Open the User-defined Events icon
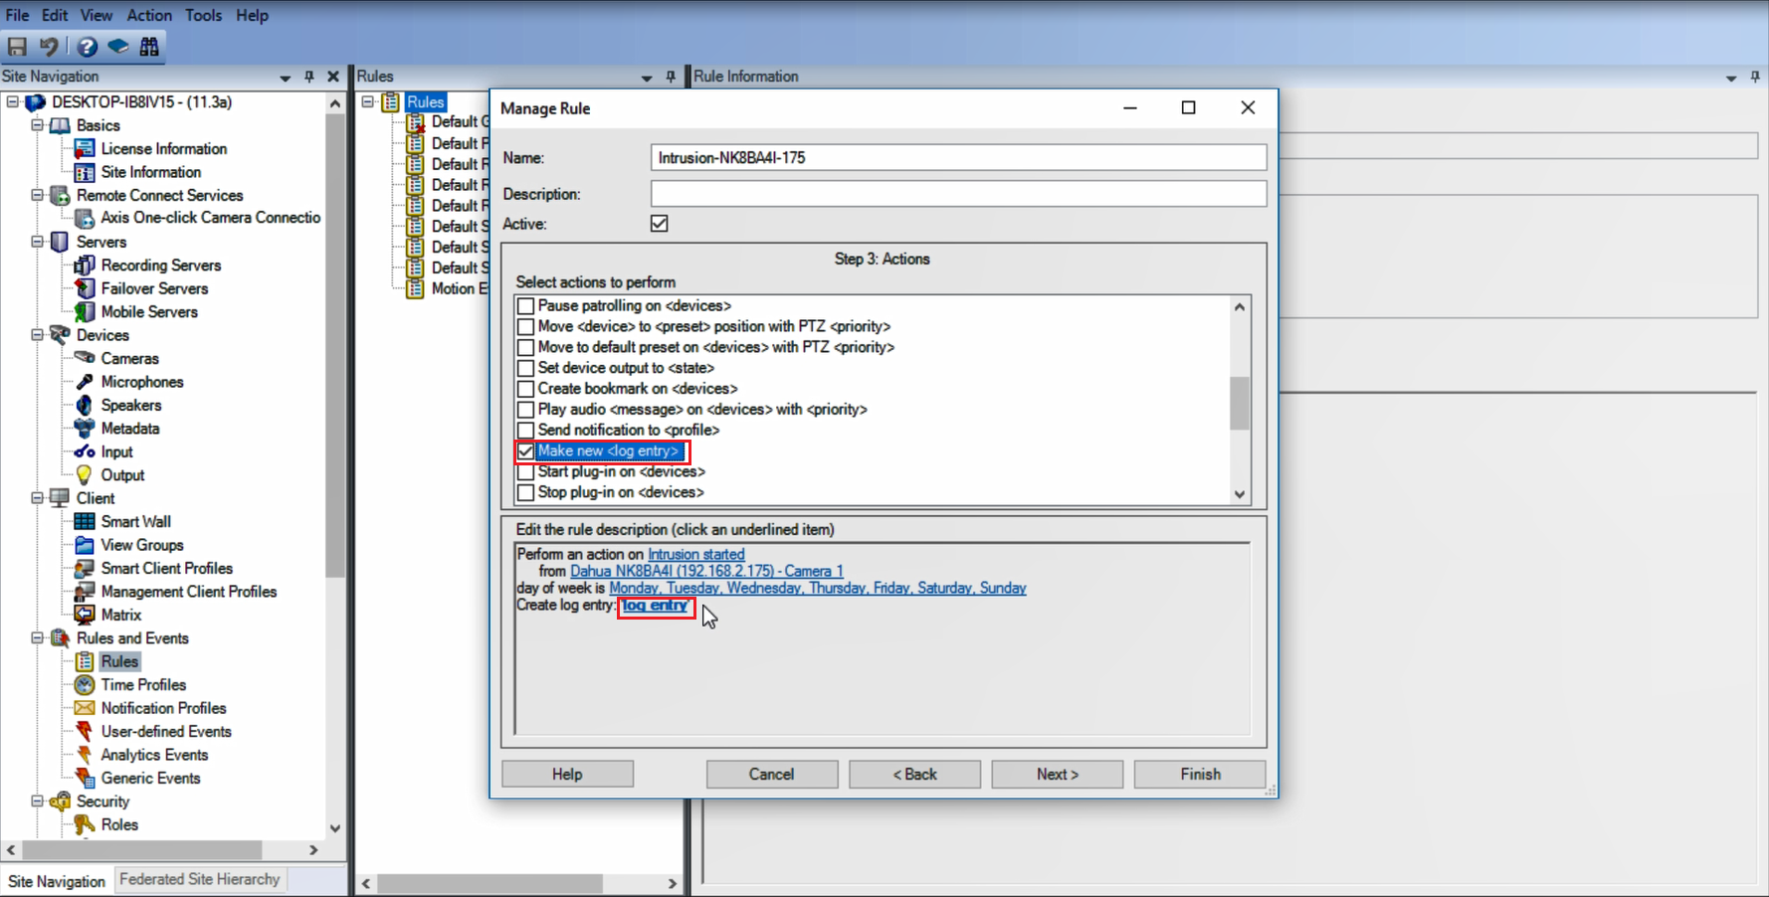The height and width of the screenshot is (897, 1769). coord(85,732)
